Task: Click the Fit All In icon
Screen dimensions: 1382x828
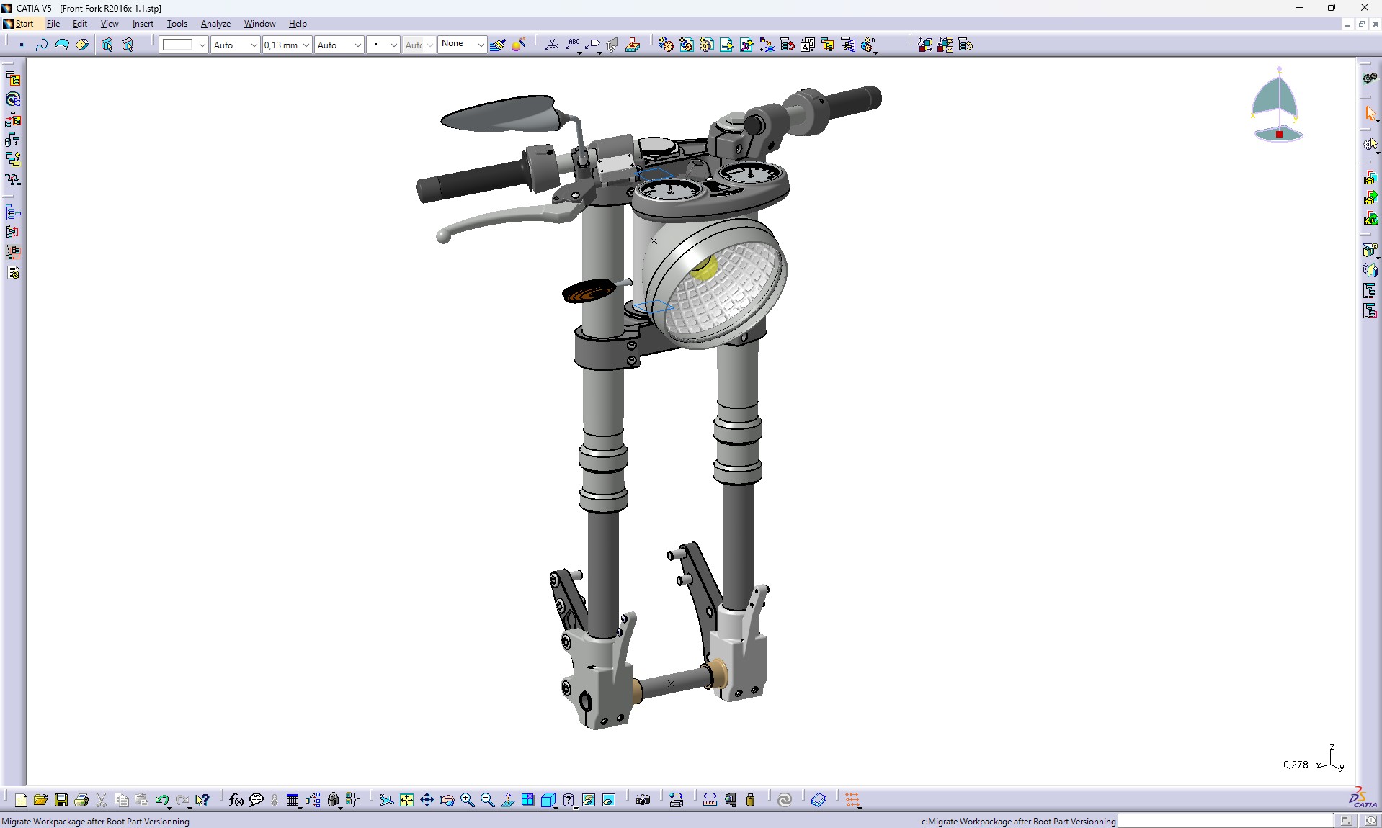Action: (x=406, y=800)
